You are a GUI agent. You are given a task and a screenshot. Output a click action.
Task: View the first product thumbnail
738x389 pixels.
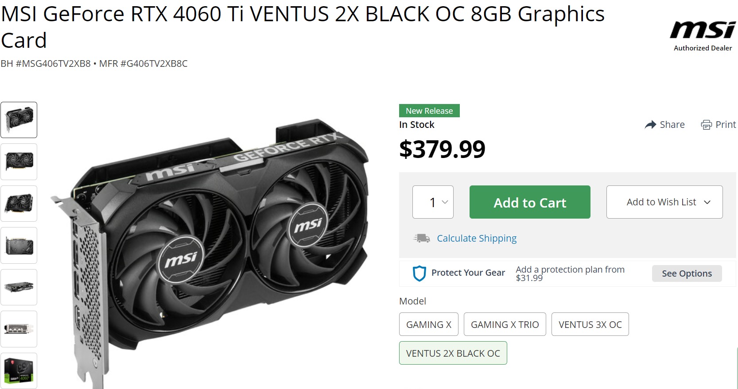coord(19,120)
